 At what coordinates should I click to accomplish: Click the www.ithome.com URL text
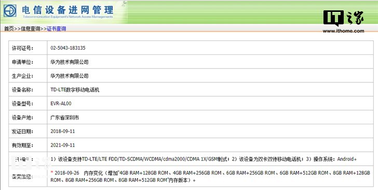tap(344, 31)
